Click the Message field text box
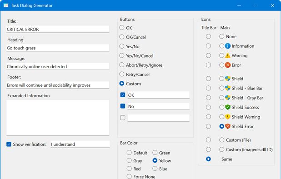The height and width of the screenshot is (179, 281). pos(58,66)
